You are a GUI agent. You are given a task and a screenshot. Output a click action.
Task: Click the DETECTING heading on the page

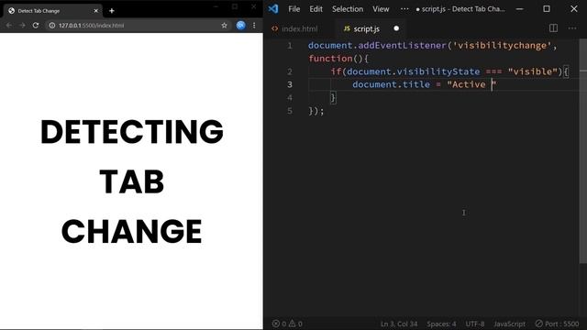pos(132,131)
